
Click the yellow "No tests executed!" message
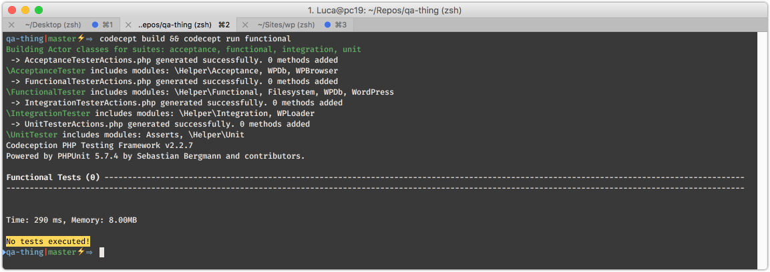point(48,241)
